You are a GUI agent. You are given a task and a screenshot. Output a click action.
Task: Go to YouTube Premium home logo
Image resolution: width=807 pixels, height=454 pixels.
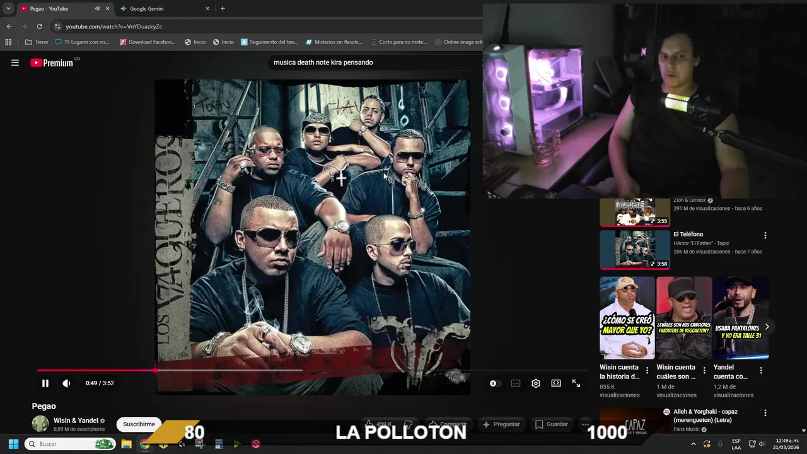click(x=52, y=62)
